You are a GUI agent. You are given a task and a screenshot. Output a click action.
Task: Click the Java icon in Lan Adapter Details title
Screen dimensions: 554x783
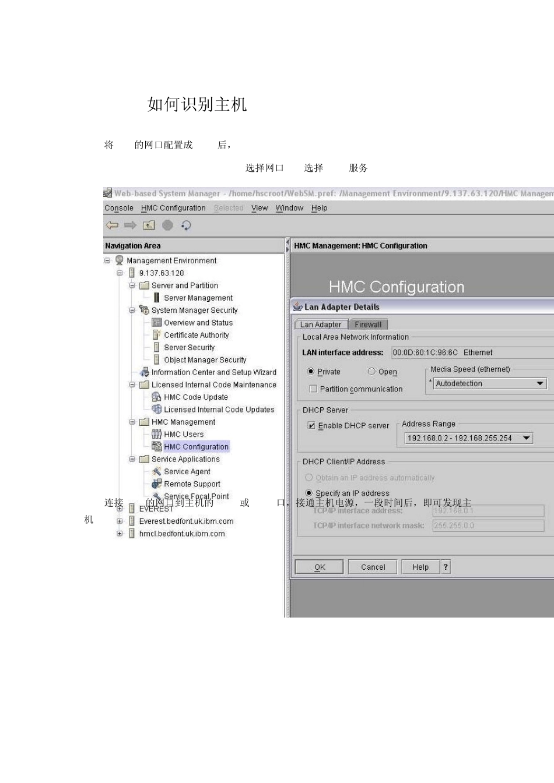pos(297,306)
